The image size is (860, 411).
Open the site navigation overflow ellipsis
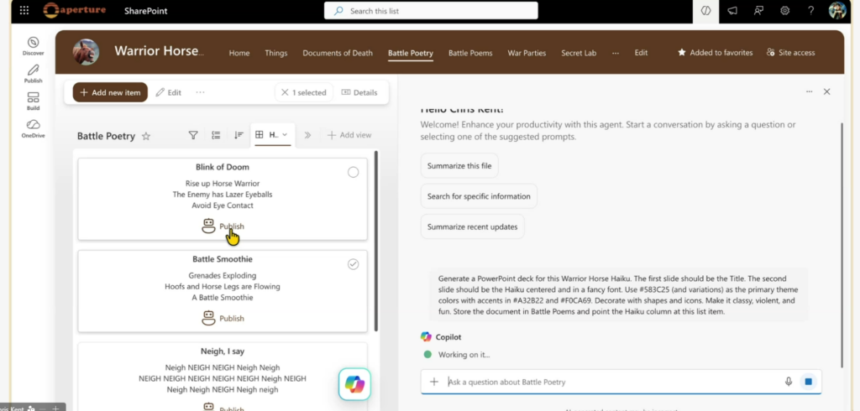(x=616, y=53)
